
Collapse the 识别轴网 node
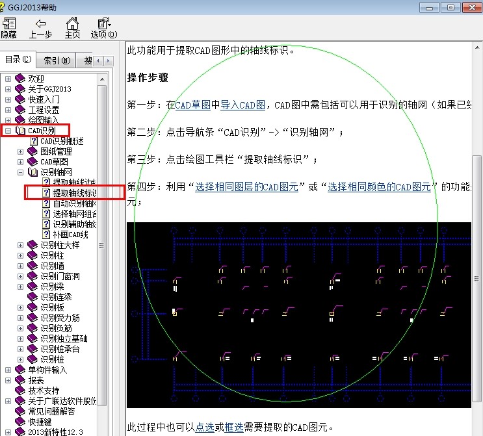click(20, 172)
